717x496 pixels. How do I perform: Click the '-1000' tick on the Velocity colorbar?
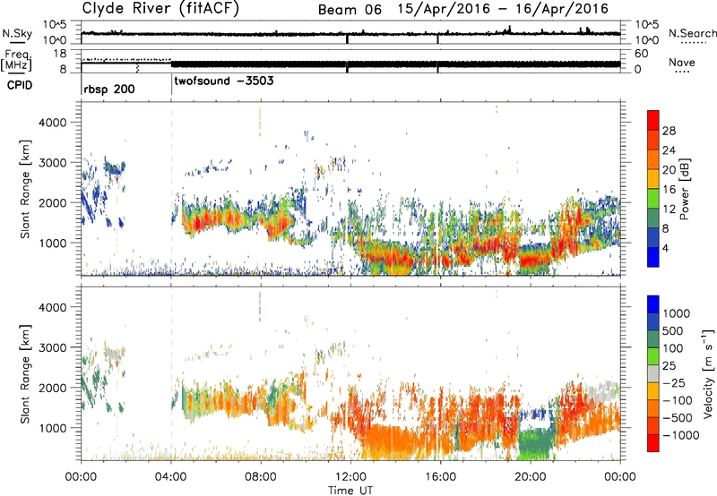click(x=680, y=435)
